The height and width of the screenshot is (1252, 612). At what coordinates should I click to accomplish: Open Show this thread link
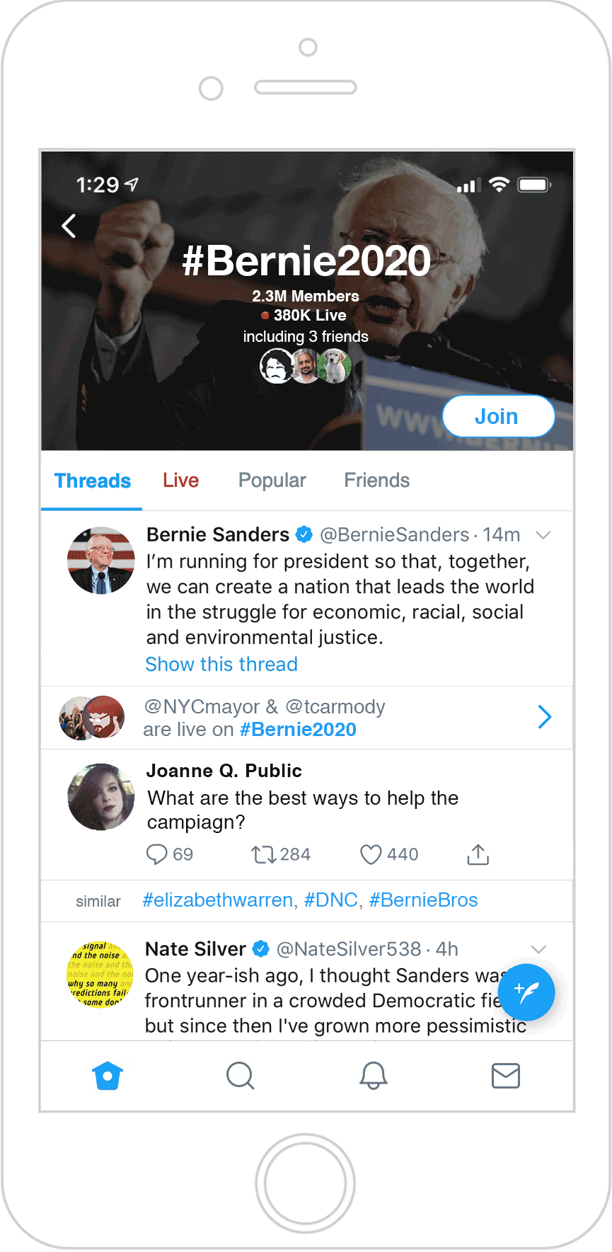point(221,665)
